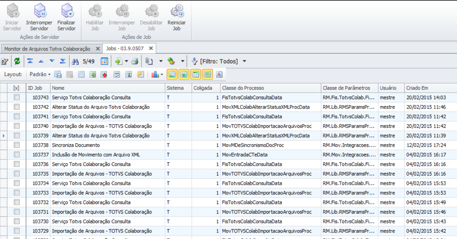Click the chart bar icon

click(x=155, y=74)
